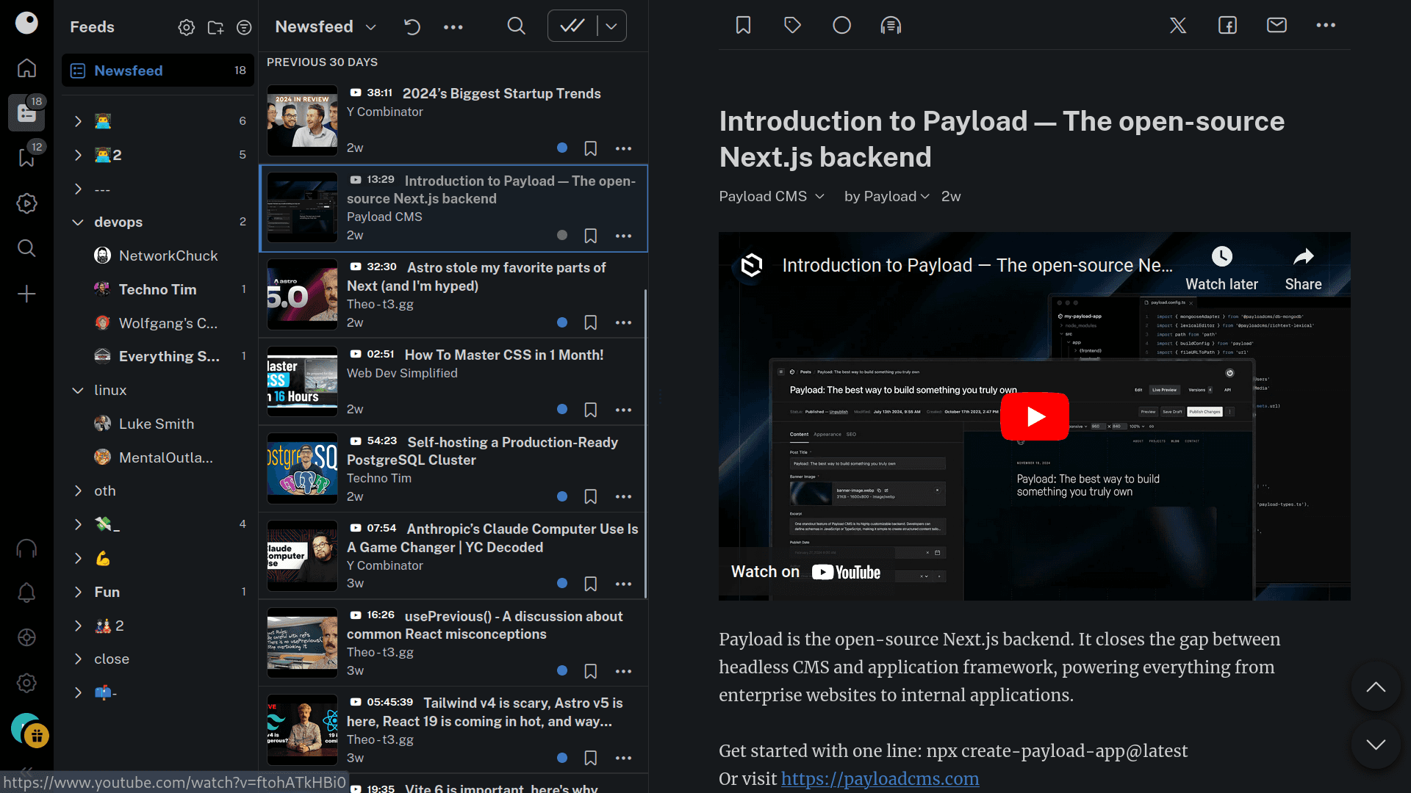Click the plus add-feed icon in sidebar
1411x793 pixels.
(26, 294)
